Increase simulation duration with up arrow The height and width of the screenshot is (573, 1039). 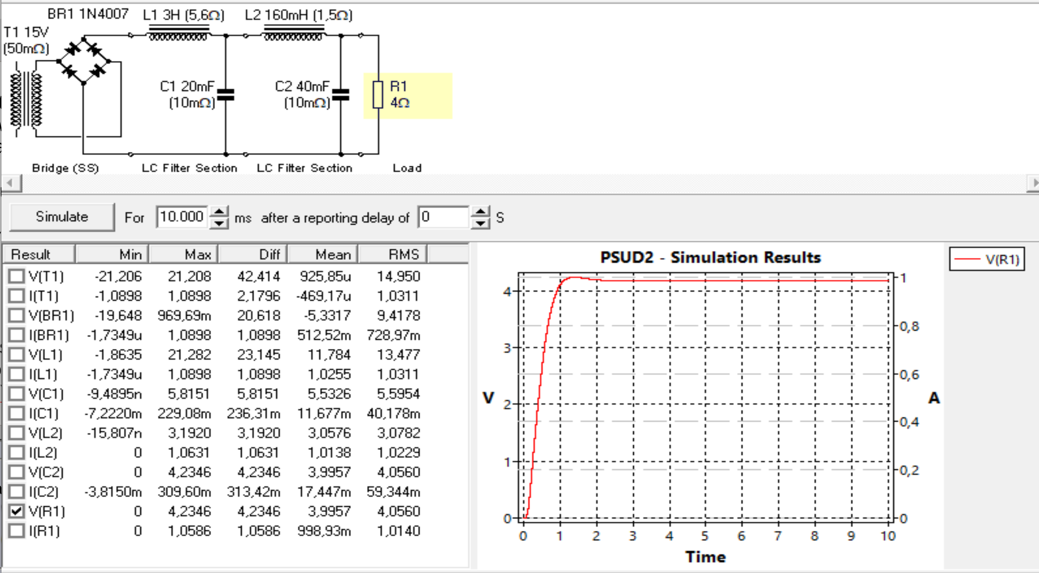219,211
